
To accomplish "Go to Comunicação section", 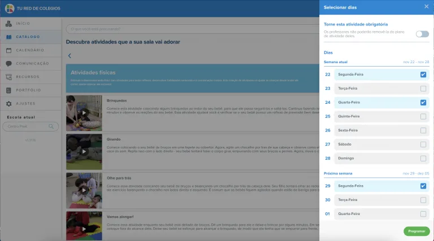I will click(x=31, y=64).
